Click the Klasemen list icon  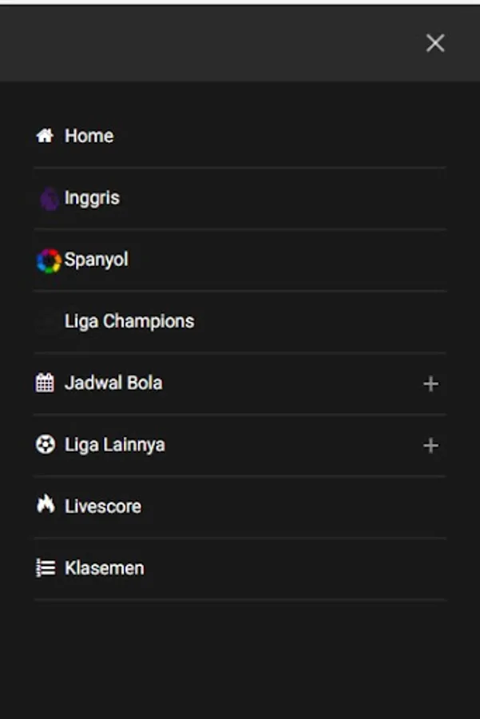tap(45, 568)
